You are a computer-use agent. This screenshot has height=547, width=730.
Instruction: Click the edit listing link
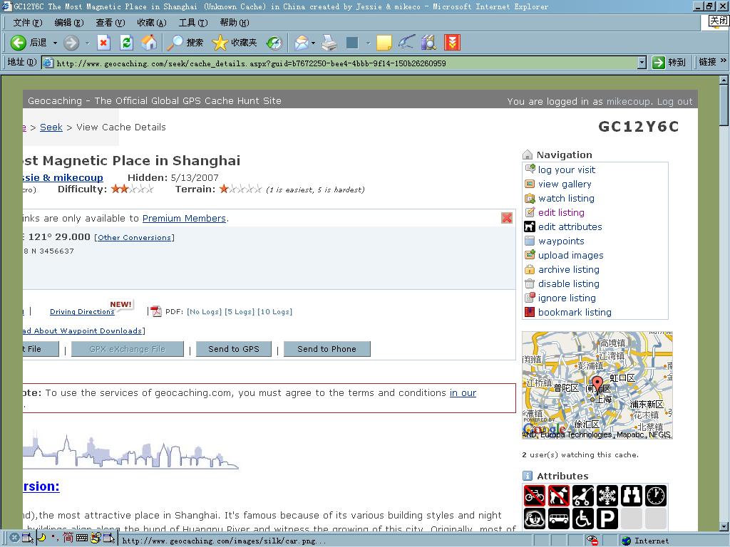pos(561,212)
